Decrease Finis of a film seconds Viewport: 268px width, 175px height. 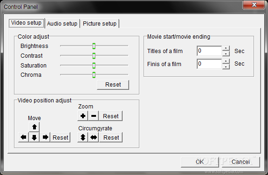(226, 67)
